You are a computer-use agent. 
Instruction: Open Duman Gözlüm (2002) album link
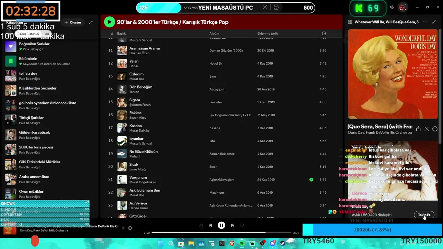tap(226, 50)
